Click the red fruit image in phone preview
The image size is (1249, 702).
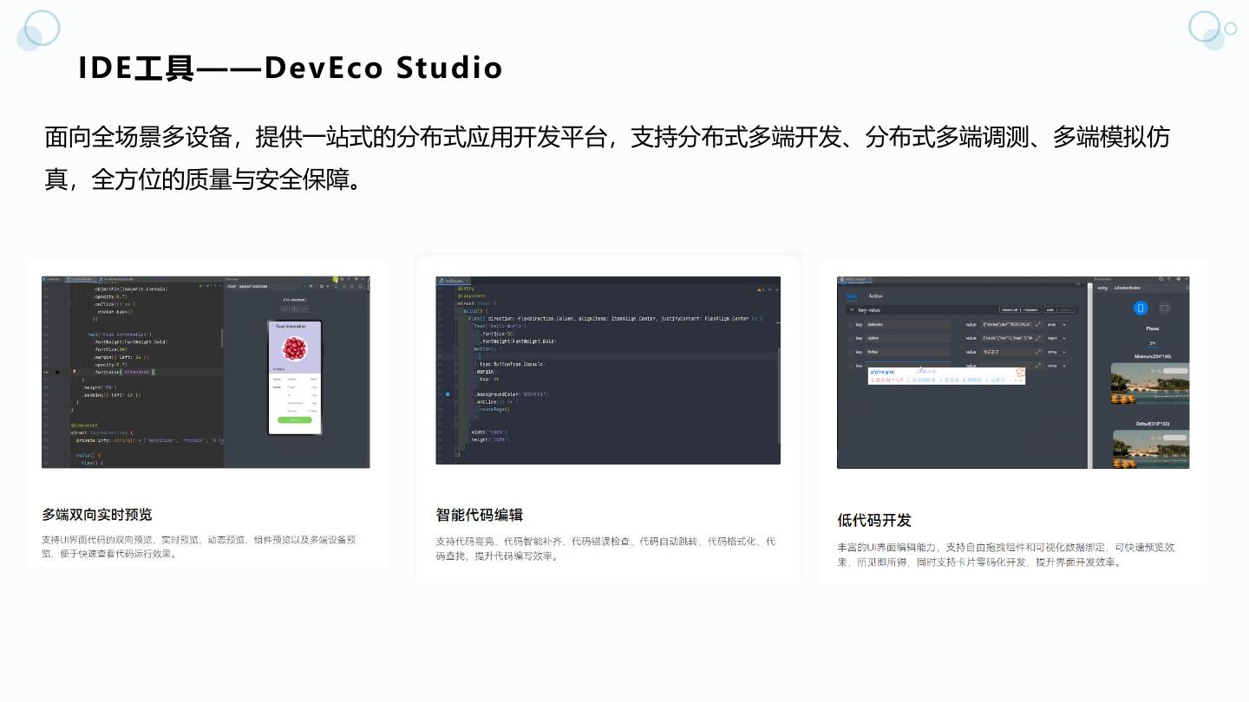294,348
